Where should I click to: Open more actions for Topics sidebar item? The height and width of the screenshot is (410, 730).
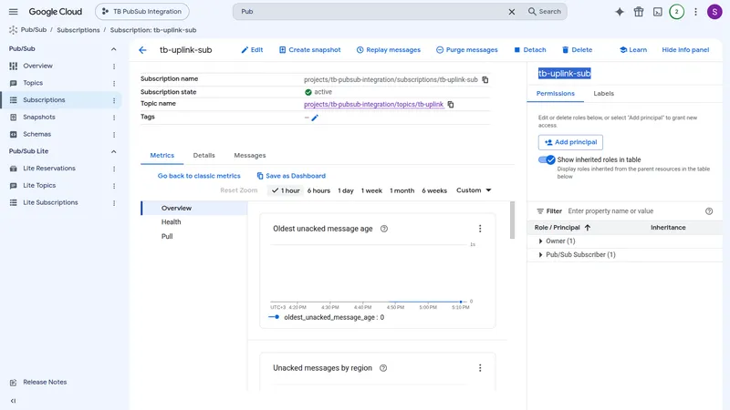point(114,83)
